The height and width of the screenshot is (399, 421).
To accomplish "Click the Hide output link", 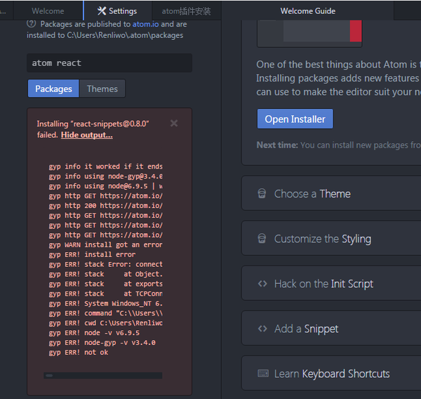I will (86, 135).
